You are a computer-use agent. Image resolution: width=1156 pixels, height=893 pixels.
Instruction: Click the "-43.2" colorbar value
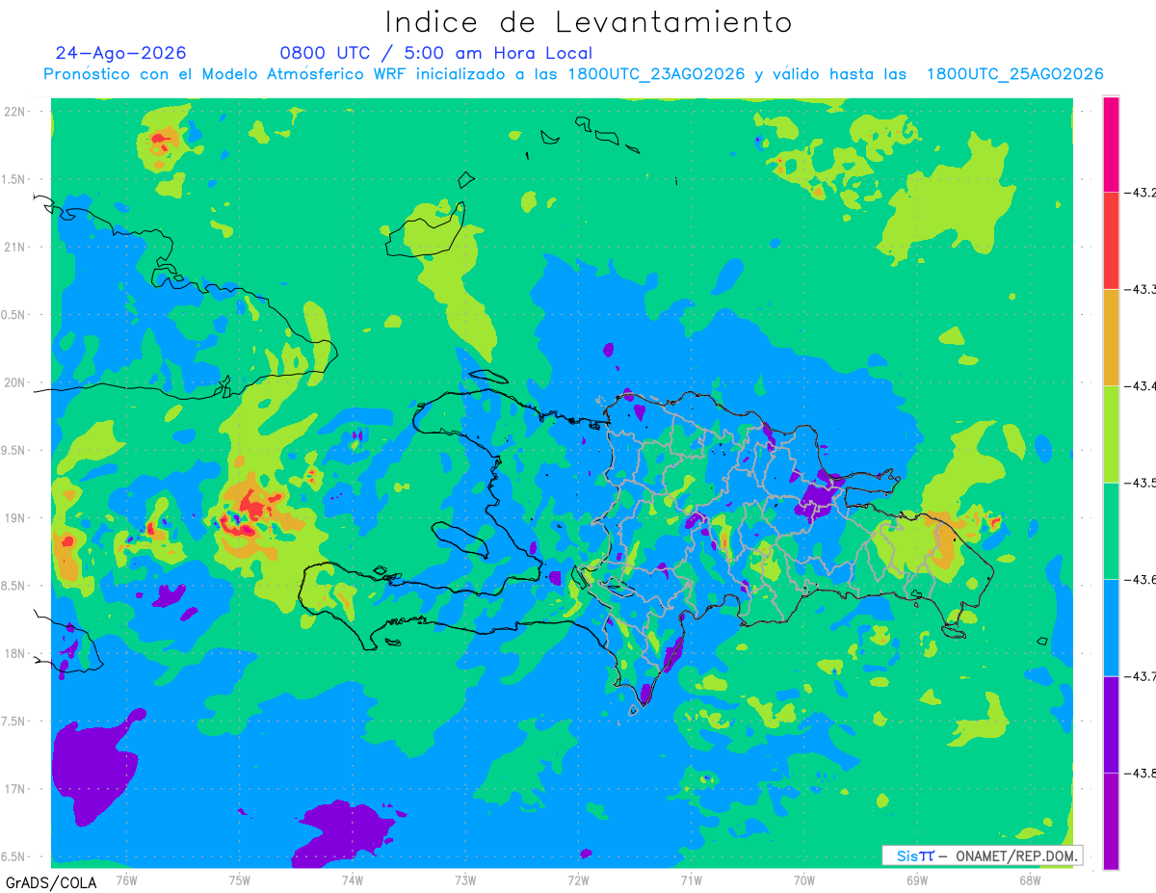(x=1141, y=194)
